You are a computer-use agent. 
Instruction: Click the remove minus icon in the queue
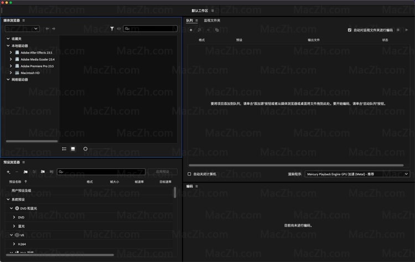click(x=208, y=30)
